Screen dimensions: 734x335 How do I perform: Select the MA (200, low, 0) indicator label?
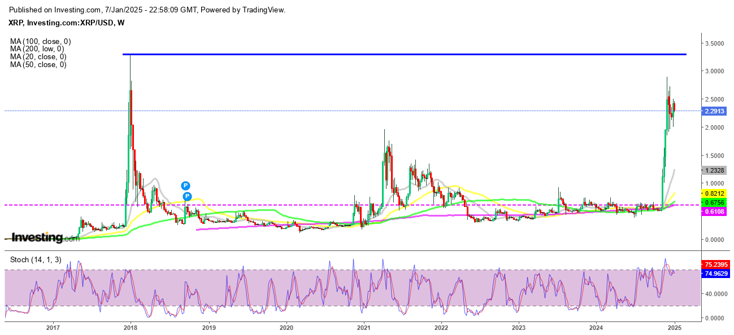click(37, 49)
